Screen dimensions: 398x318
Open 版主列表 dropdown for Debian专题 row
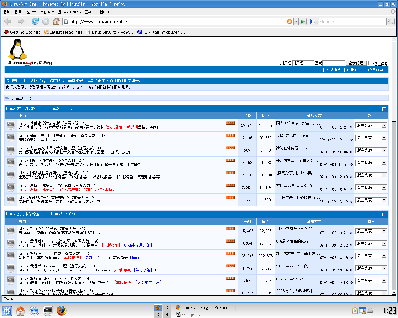click(371, 256)
